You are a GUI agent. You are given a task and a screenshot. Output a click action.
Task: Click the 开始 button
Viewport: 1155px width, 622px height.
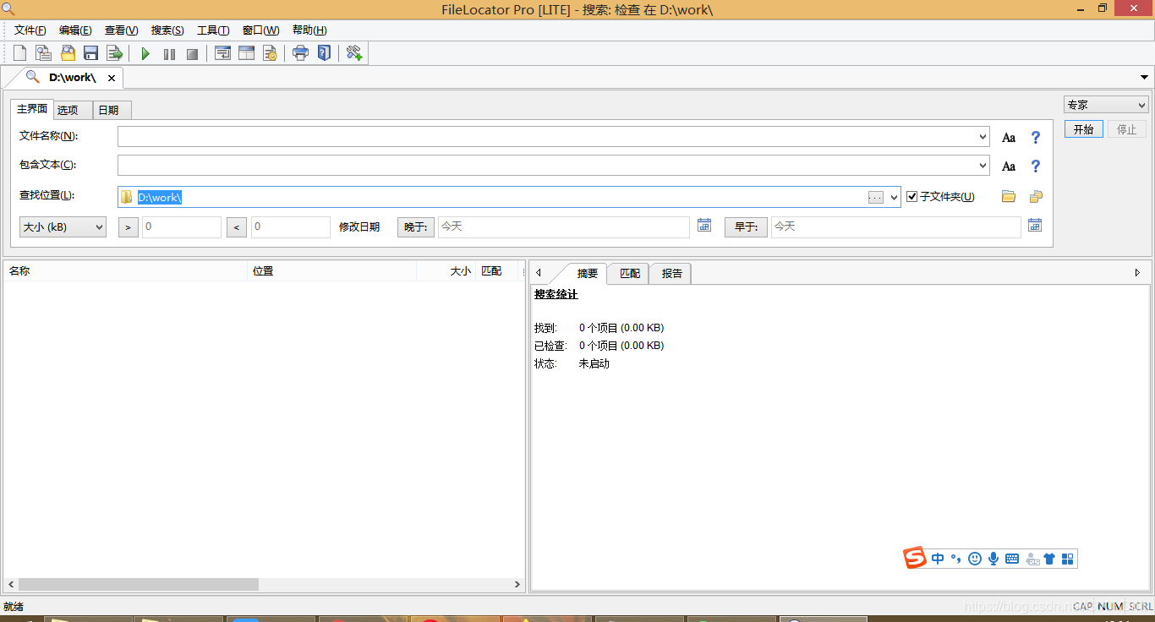tap(1083, 129)
